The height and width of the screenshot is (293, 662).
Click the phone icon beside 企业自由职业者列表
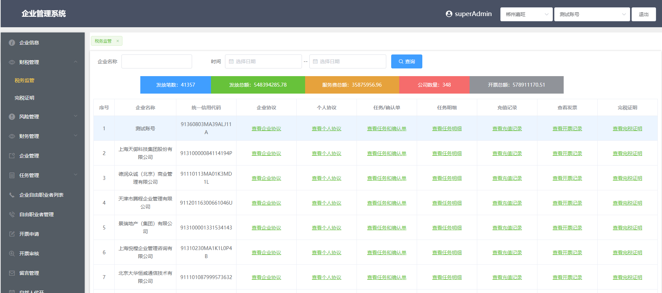(x=12, y=195)
